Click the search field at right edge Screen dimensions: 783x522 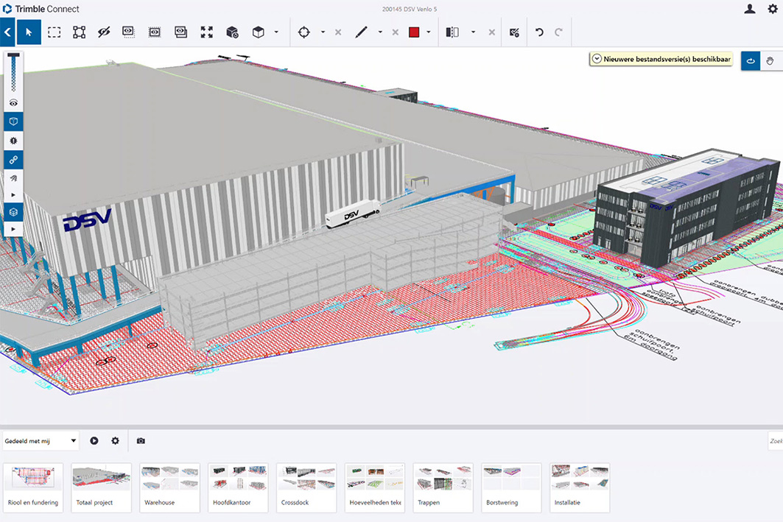(776, 441)
